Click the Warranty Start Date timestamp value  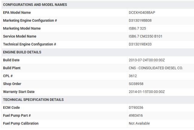[147, 92]
